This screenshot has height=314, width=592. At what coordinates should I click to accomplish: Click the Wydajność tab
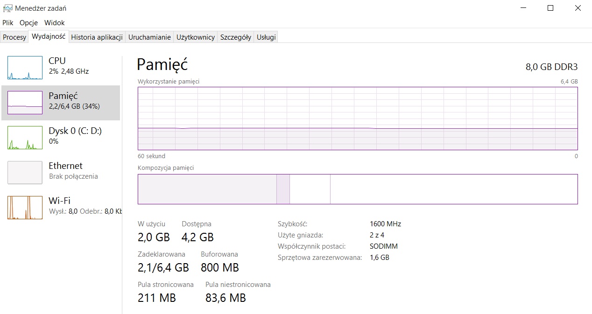tap(49, 37)
